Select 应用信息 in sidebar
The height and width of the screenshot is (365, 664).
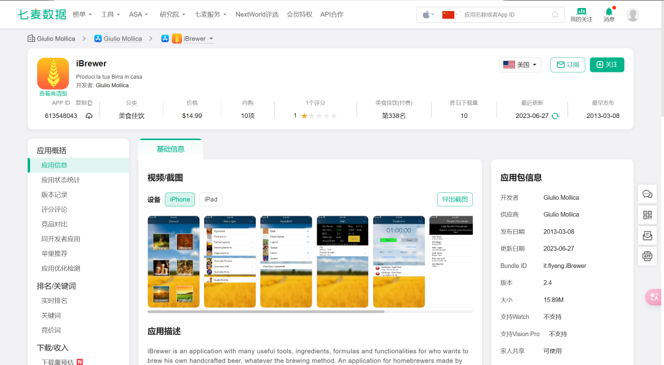click(x=78, y=165)
